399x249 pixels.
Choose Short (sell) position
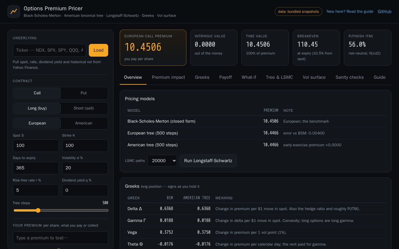pyautogui.click(x=84, y=108)
